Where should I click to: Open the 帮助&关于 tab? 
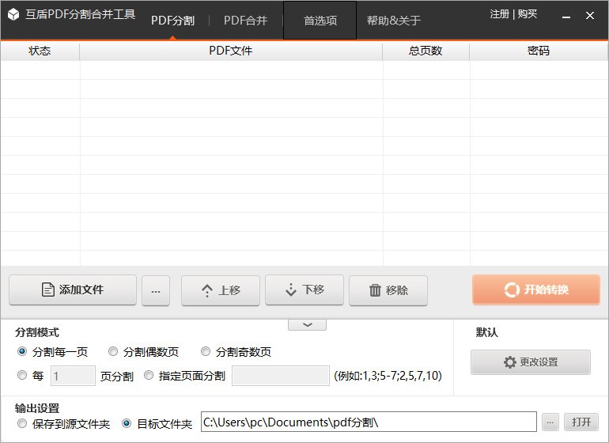[393, 21]
